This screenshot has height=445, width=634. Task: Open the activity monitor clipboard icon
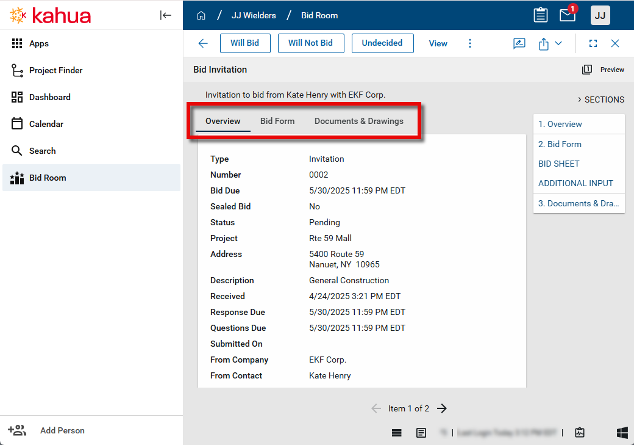pyautogui.click(x=580, y=432)
